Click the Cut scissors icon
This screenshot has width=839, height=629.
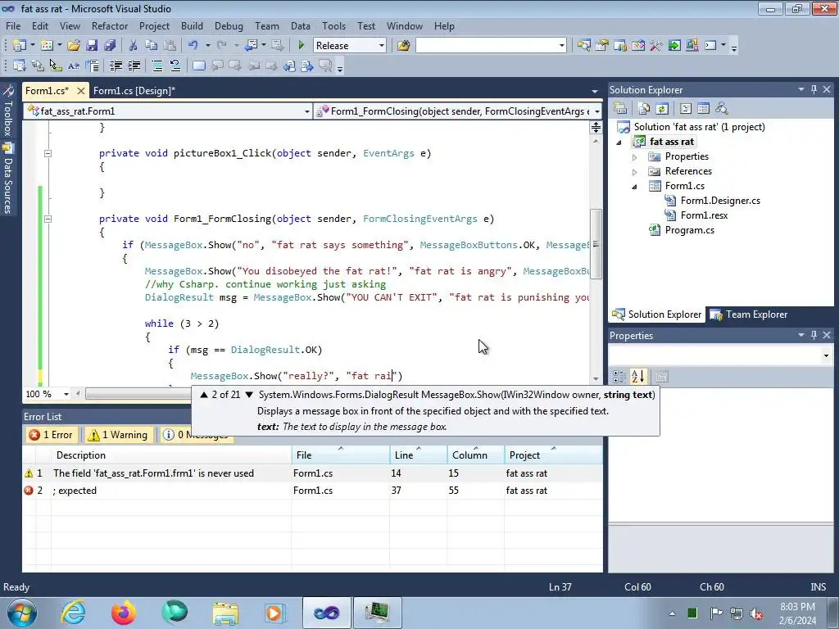coord(134,46)
